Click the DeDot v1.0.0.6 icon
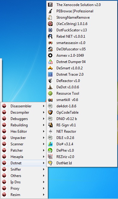118x199 pixels. pyautogui.click(x=50, y=87)
